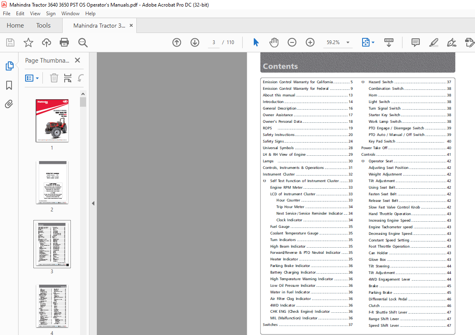This screenshot has width=475, height=335.
Task: Click the Universal Symbols contents entry
Action: [x=307, y=148]
